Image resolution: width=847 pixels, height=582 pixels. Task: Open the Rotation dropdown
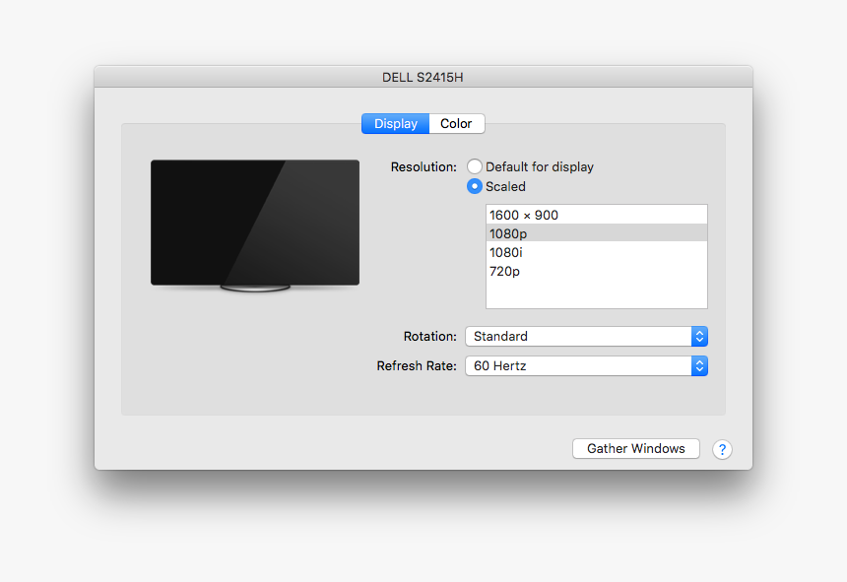579,336
